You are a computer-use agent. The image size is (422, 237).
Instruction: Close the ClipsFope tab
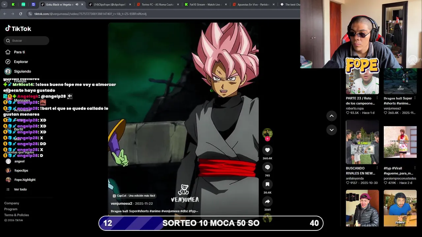point(130,5)
